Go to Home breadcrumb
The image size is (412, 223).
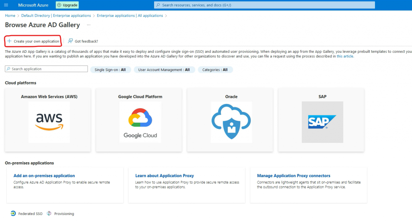pos(10,16)
